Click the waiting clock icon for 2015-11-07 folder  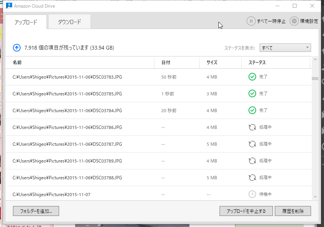(252, 194)
